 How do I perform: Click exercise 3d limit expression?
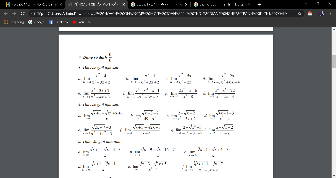(223, 79)
